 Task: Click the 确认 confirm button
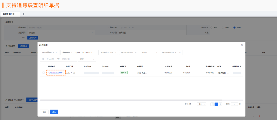coord(54,112)
